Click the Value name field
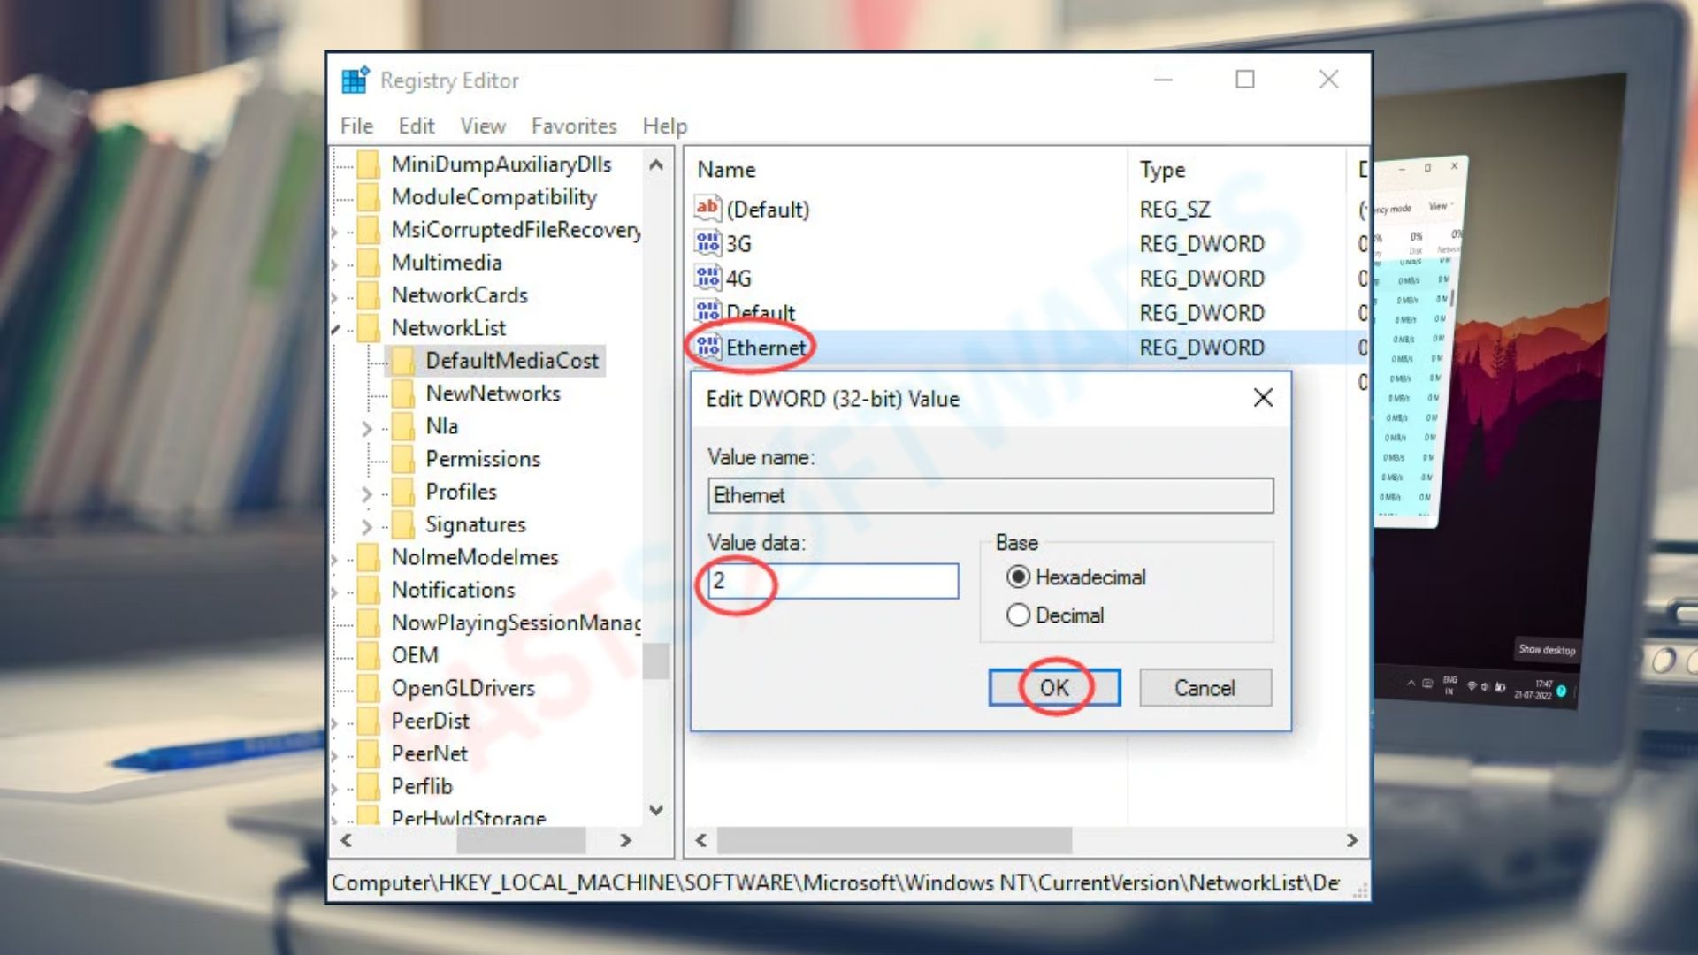The image size is (1698, 955). [990, 495]
